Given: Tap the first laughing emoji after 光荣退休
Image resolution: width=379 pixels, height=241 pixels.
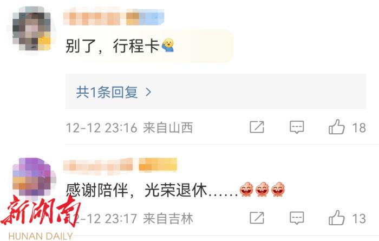Looking at the screenshot, I should (246, 189).
